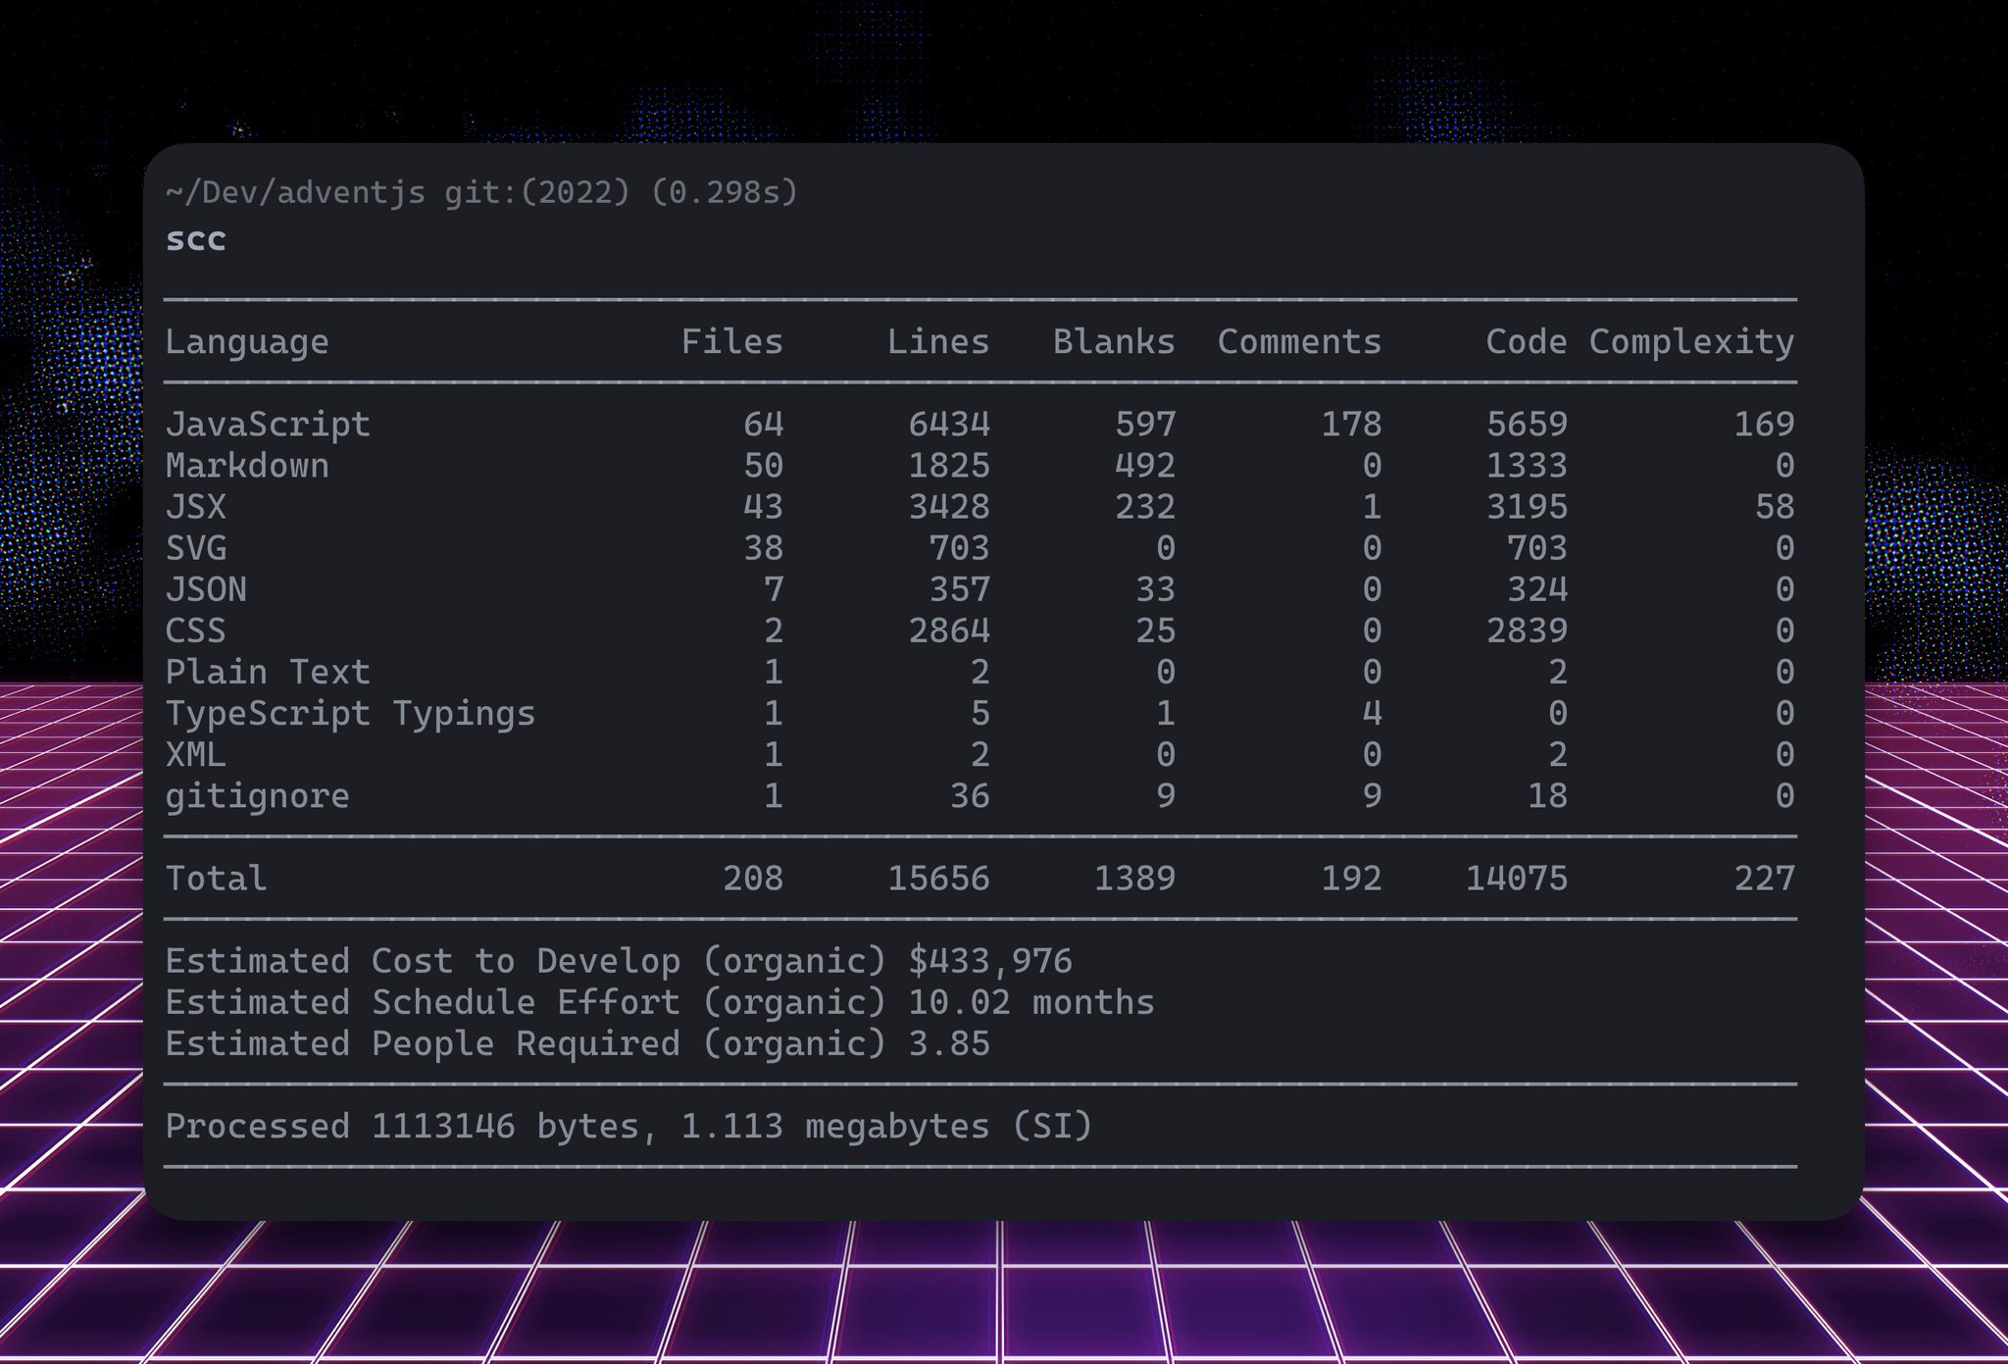Select the JavaScript row label
This screenshot has height=1364, width=2008.
click(268, 425)
